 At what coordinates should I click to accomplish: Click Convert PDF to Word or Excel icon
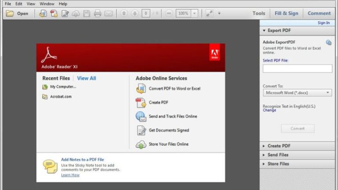141,88
